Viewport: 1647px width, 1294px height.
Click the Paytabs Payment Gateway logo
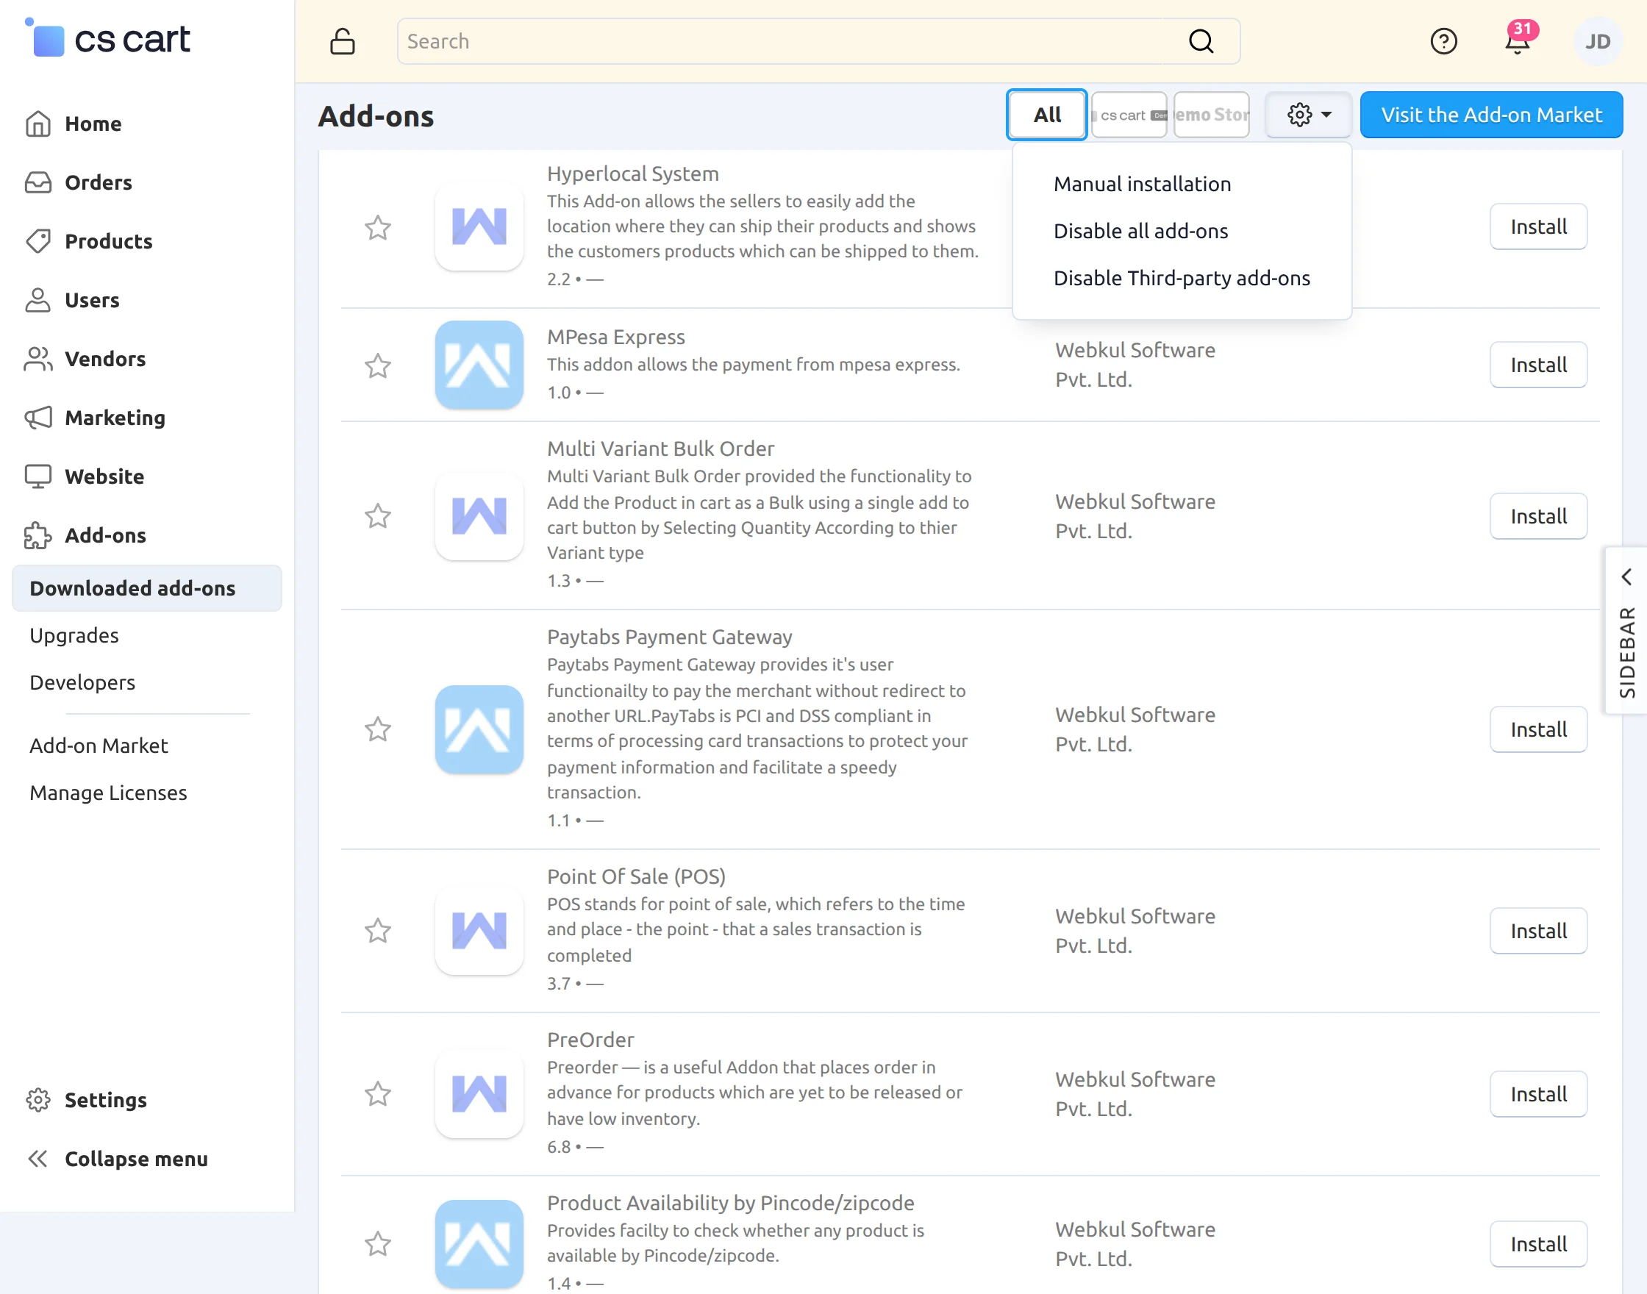(479, 729)
